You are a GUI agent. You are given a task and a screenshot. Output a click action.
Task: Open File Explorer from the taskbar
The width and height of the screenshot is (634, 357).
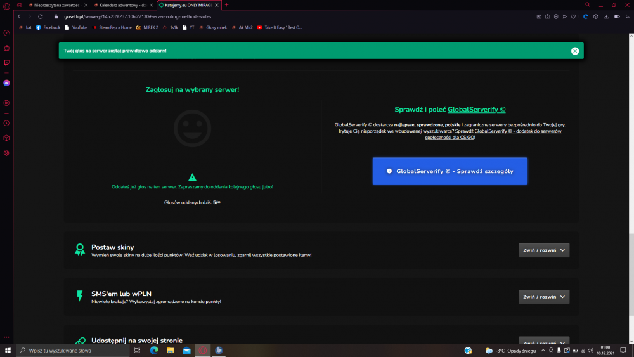[x=170, y=350]
